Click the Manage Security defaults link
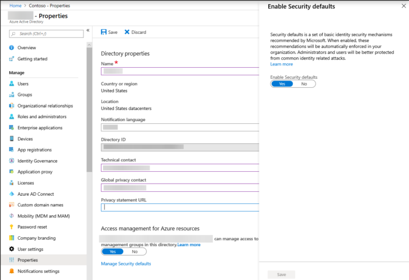Viewport: 409px width, 280px height. point(126,264)
